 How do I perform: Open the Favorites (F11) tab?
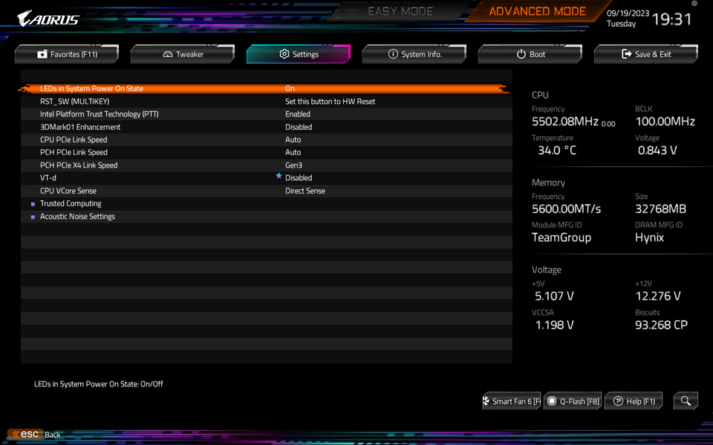coord(67,54)
